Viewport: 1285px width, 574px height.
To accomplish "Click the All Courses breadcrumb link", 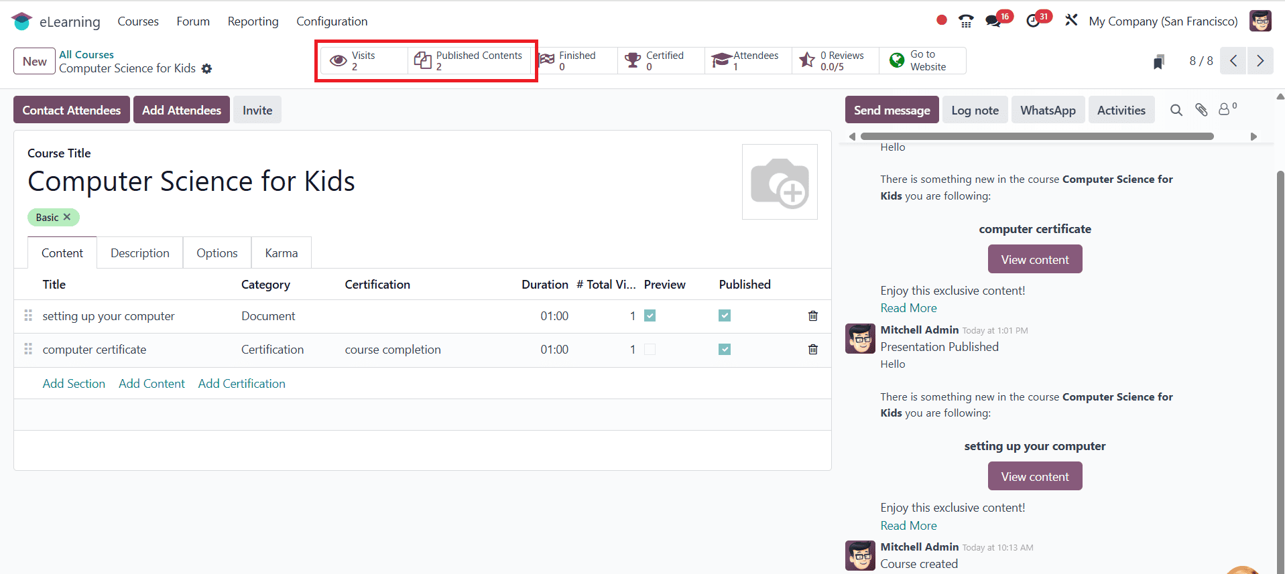I will click(x=86, y=54).
